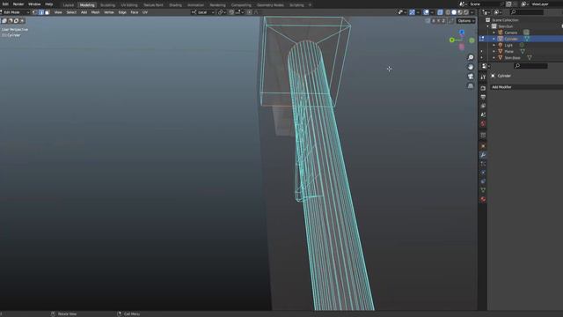Viewport: 563px width, 317px height.
Task: Select rendered viewport shading
Action: coord(466,12)
